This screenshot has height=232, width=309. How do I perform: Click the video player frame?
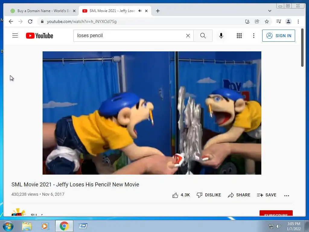pyautogui.click(x=152, y=113)
